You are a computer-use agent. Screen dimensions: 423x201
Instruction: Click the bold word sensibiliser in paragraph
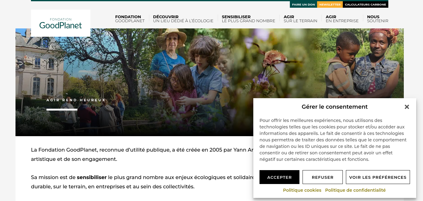[x=92, y=177]
